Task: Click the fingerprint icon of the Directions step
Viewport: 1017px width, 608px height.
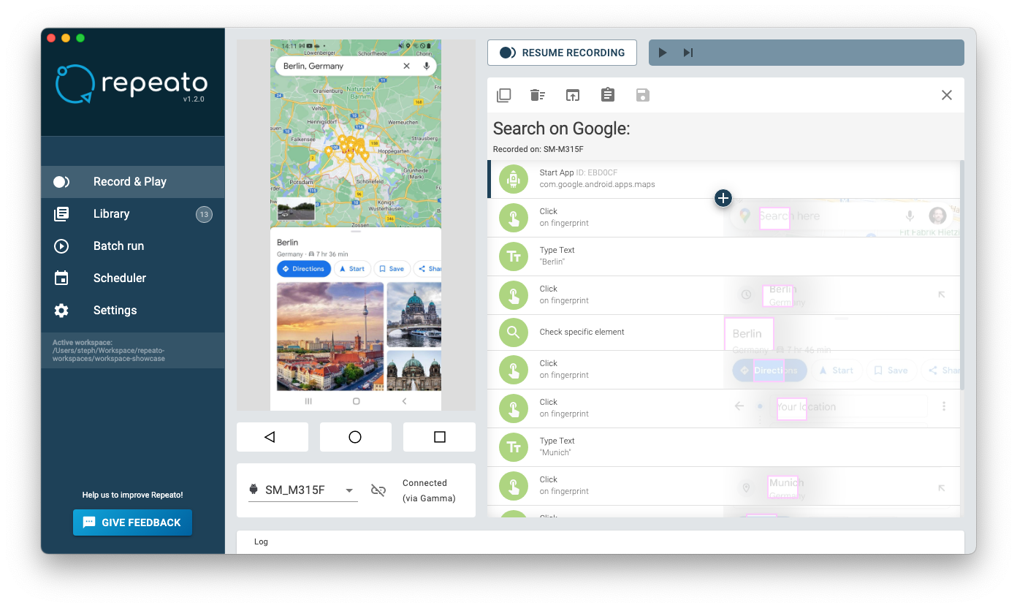Action: (x=514, y=370)
